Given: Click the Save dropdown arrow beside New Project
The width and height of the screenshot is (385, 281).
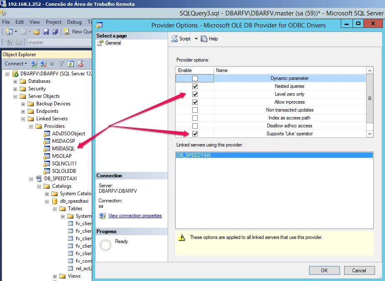Looking at the screenshot, I should pos(16,32).
